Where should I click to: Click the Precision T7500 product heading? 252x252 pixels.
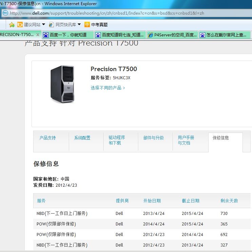114,69
